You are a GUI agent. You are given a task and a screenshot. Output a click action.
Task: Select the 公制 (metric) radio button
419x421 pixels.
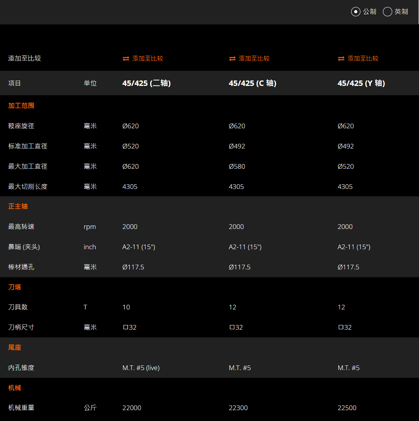pos(355,12)
